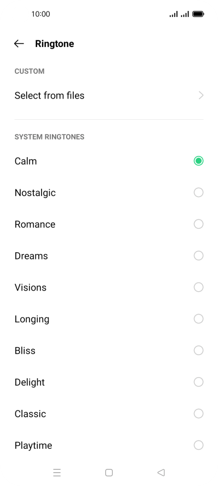The height and width of the screenshot is (486, 218).
Task: Select the Calm ringtone radio button
Action: (198, 161)
